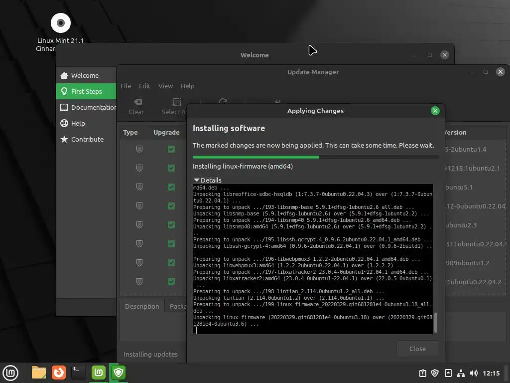Click the shield type icon in the first update row
The width and height of the screenshot is (510, 383).
click(139, 149)
